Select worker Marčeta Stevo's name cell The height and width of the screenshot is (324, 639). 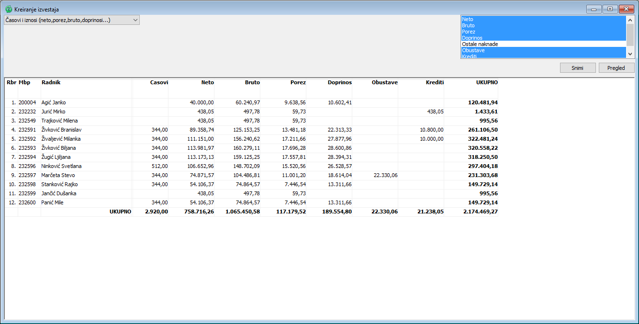pyautogui.click(x=58, y=175)
